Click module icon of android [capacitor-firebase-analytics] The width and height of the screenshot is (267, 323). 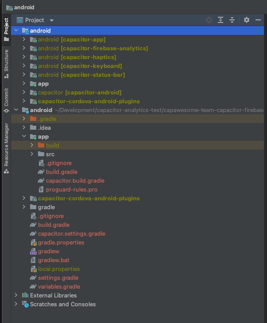33,48
